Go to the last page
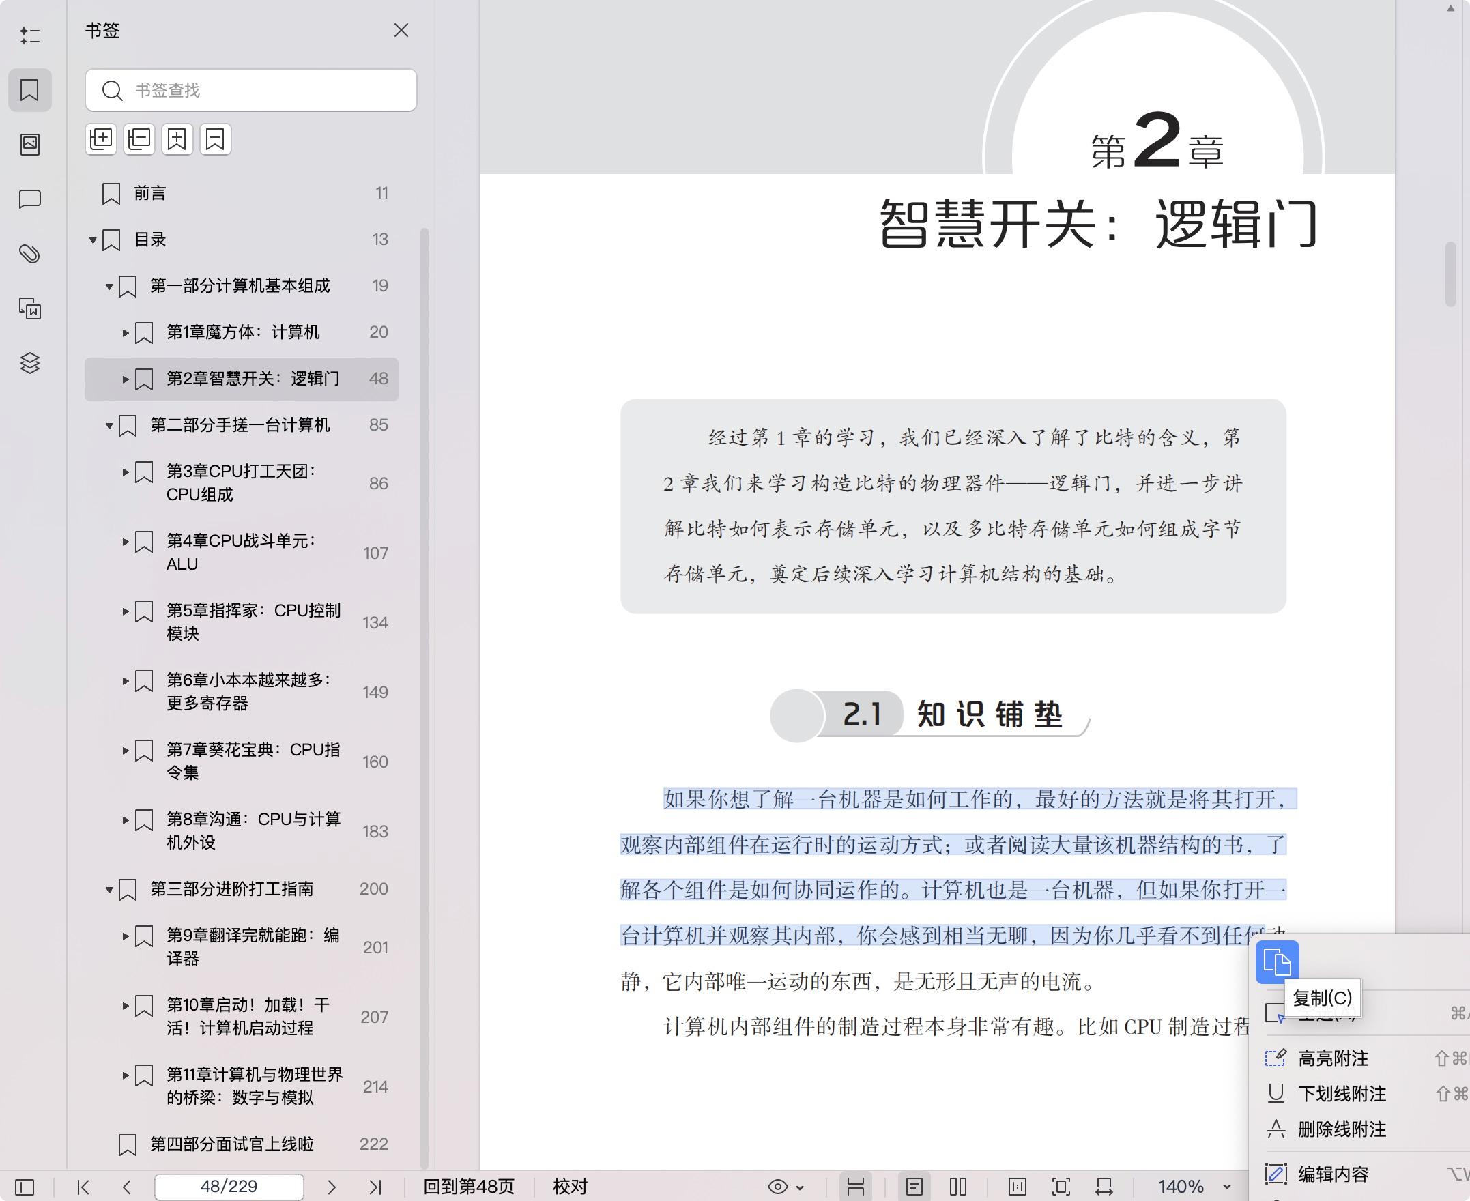Image resolution: width=1470 pixels, height=1201 pixels. click(375, 1187)
